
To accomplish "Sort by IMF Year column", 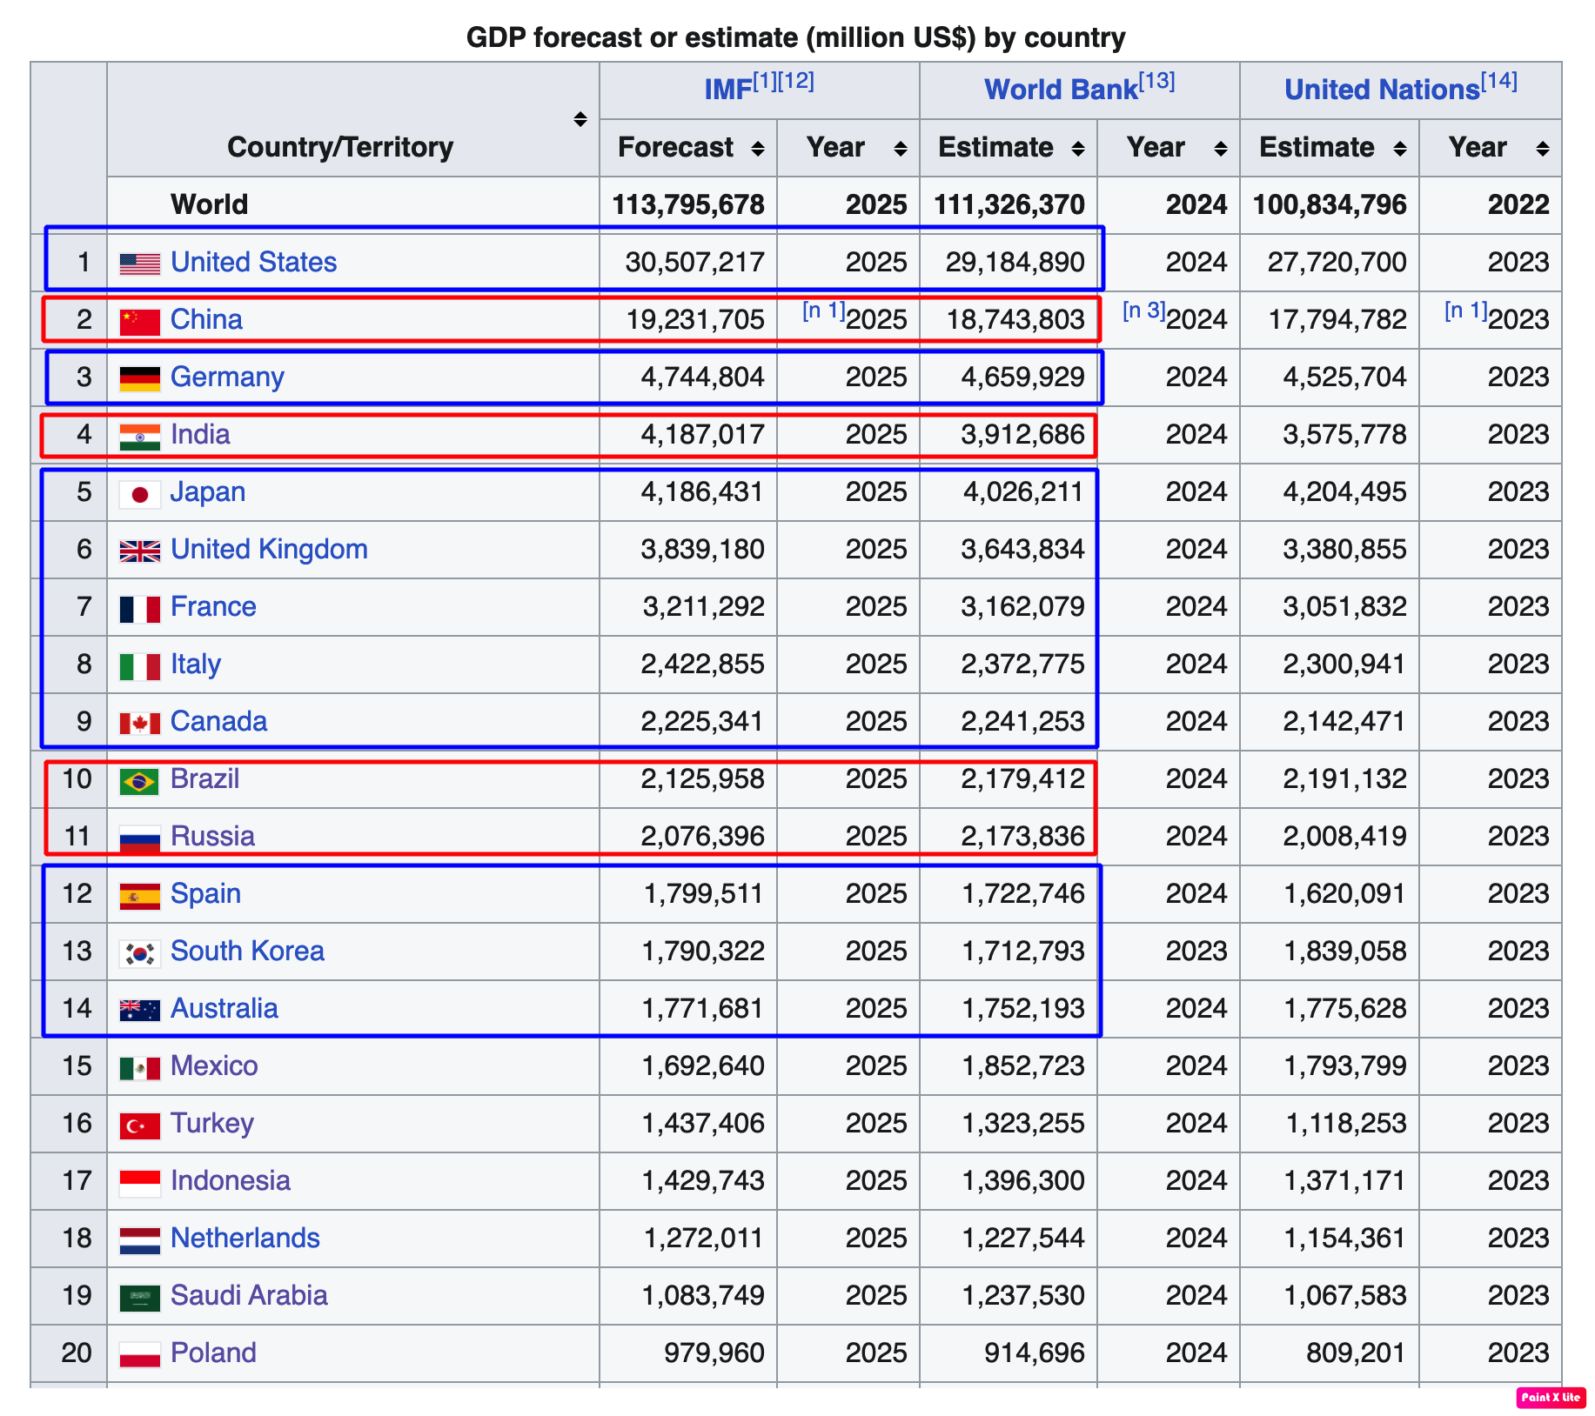I will pyautogui.click(x=901, y=149).
